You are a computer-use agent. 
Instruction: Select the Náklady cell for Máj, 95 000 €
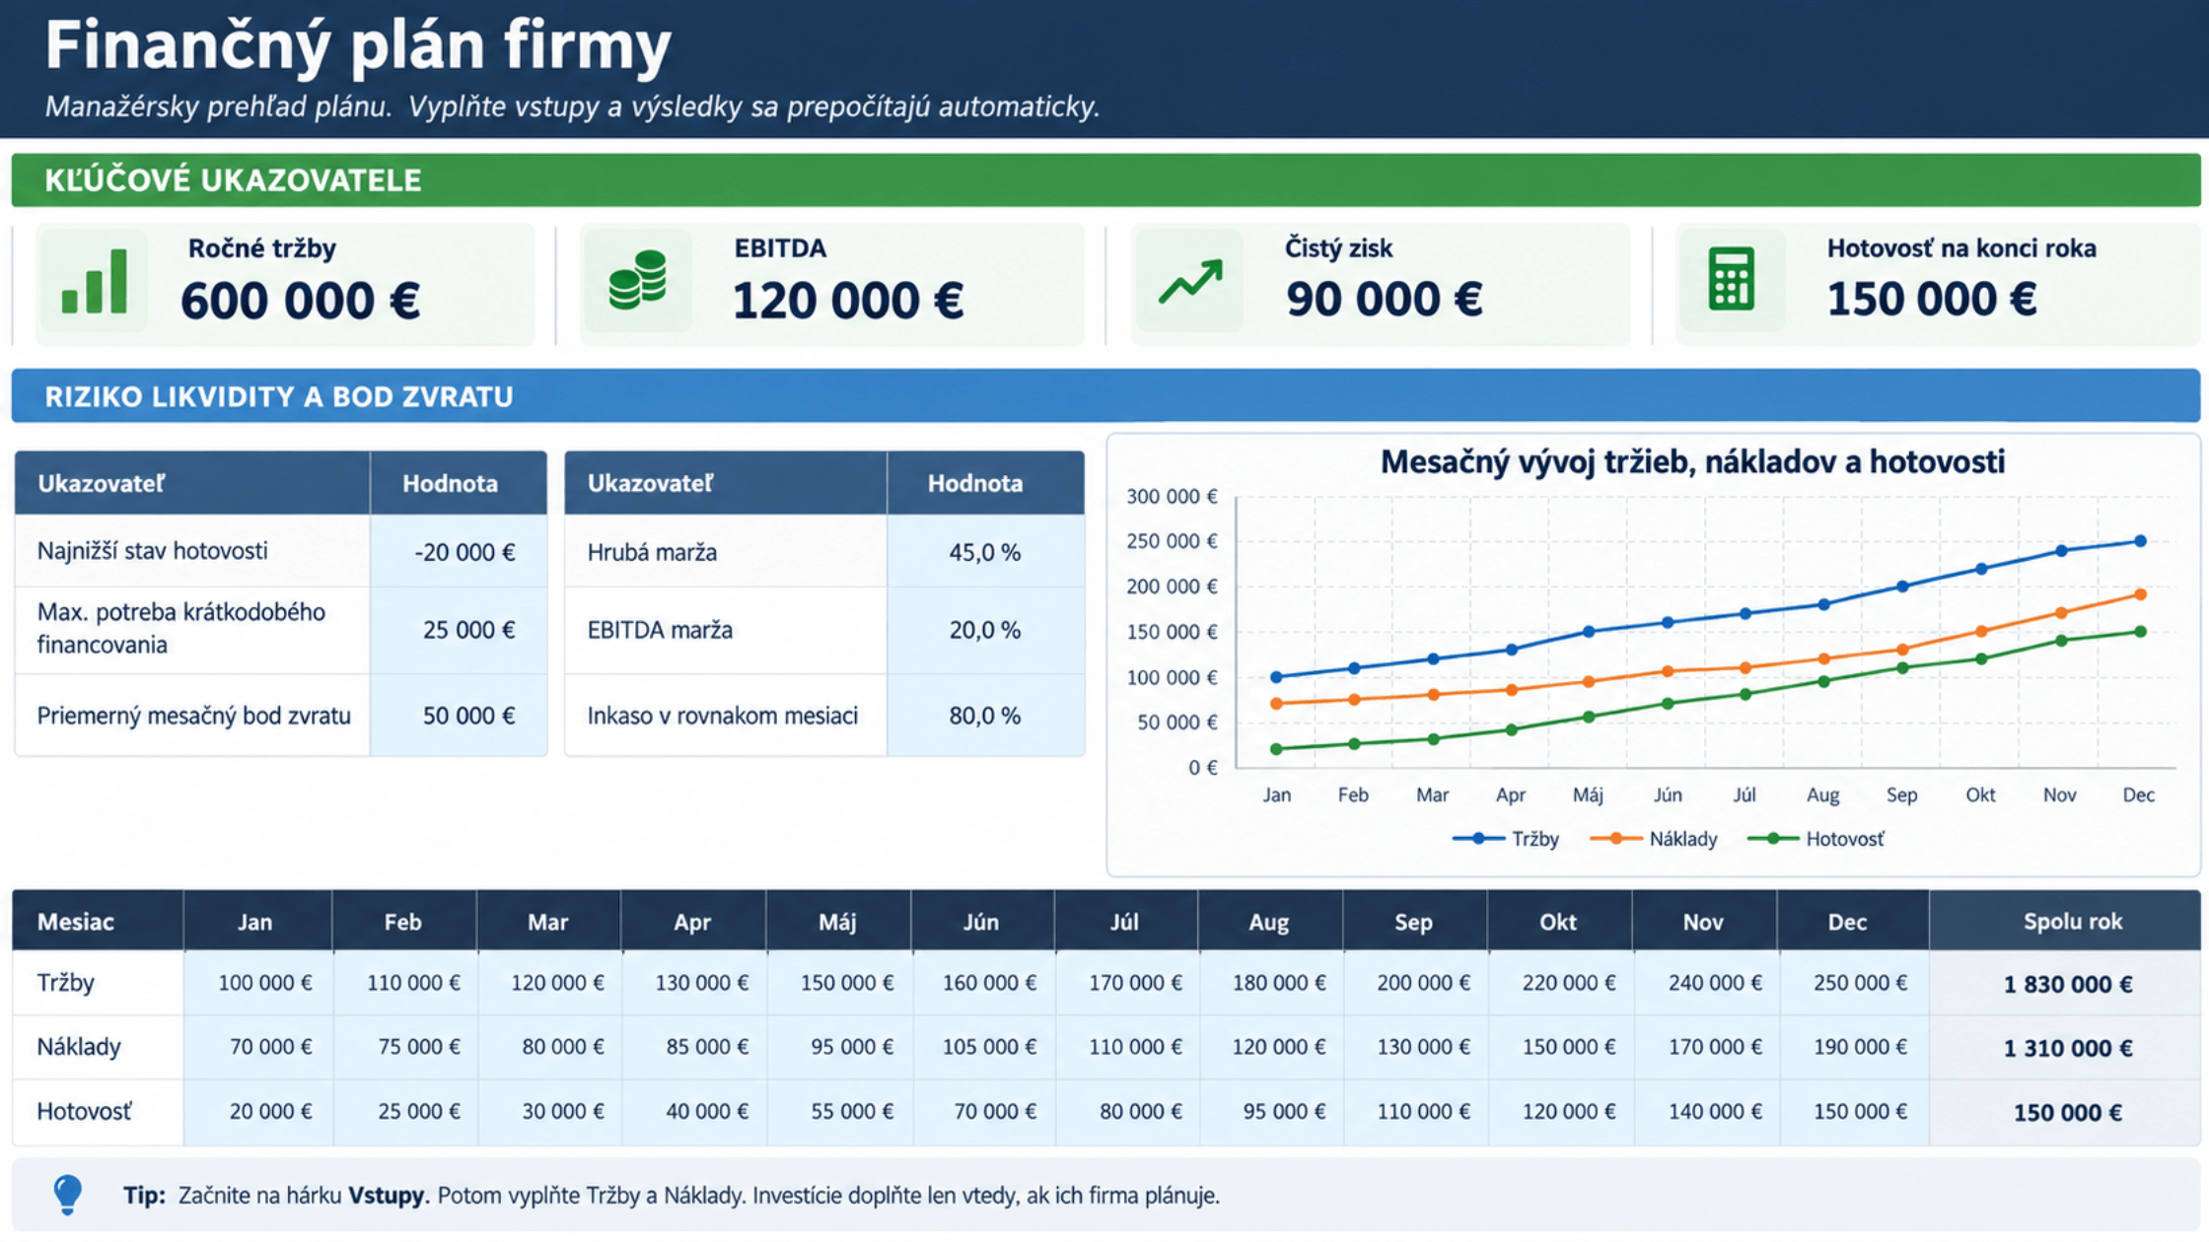(839, 1047)
